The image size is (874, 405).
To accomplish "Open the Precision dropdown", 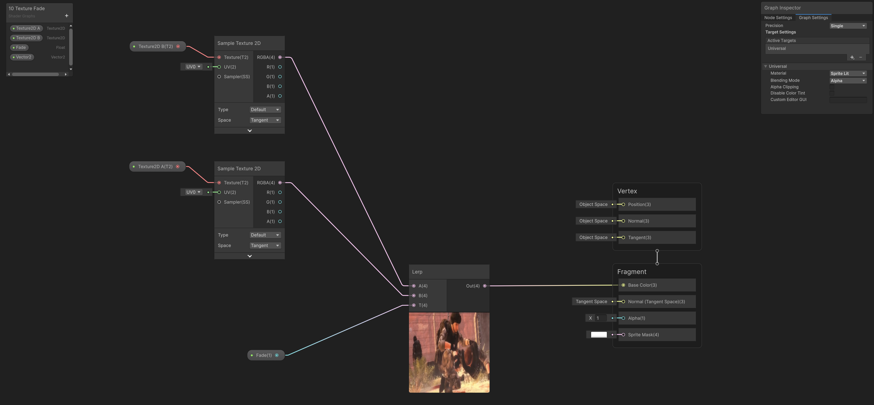I will (848, 26).
